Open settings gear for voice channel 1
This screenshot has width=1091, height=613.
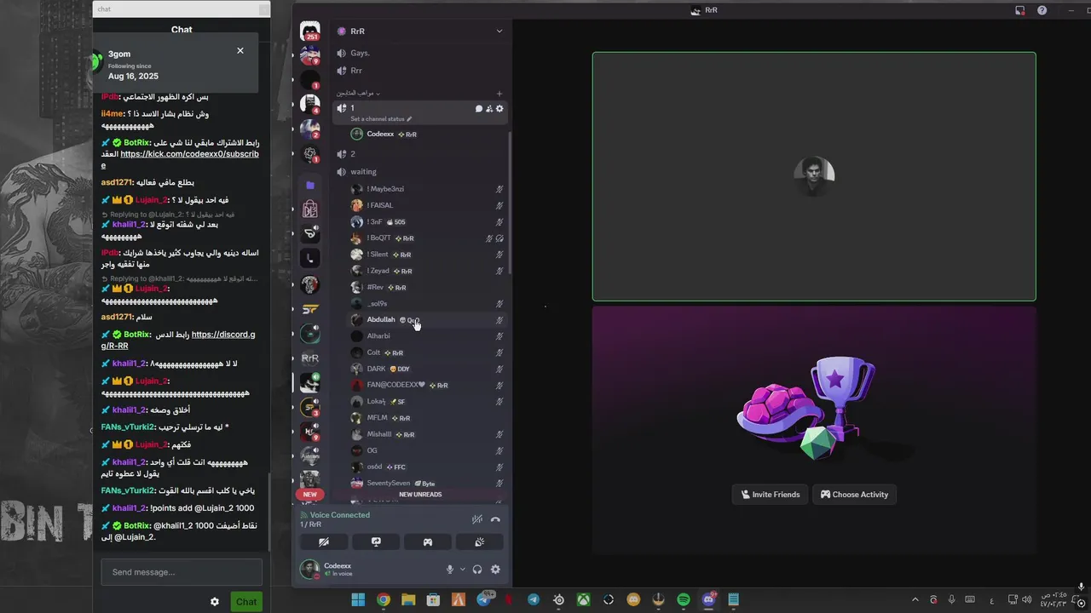(x=499, y=109)
